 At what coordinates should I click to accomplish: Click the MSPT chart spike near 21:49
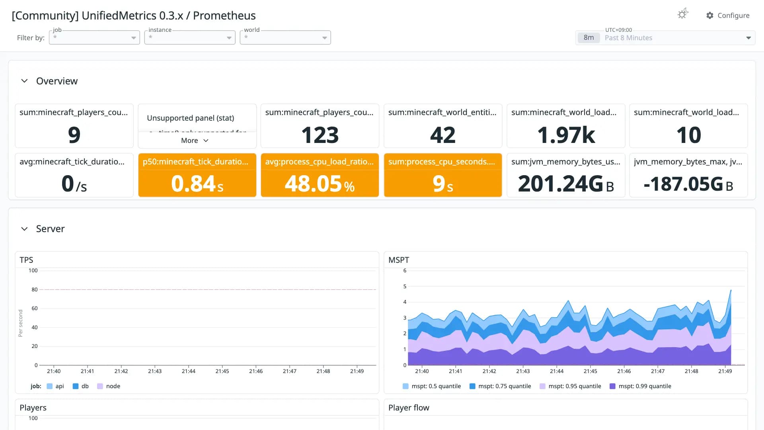pos(731,291)
